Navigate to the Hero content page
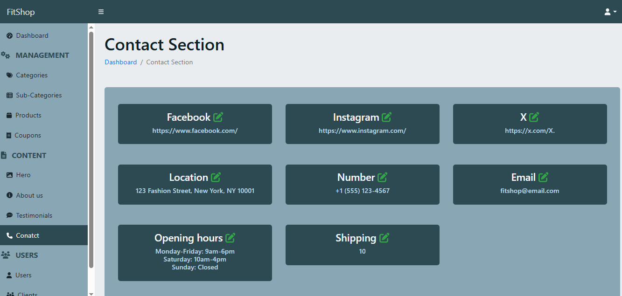 [23, 175]
